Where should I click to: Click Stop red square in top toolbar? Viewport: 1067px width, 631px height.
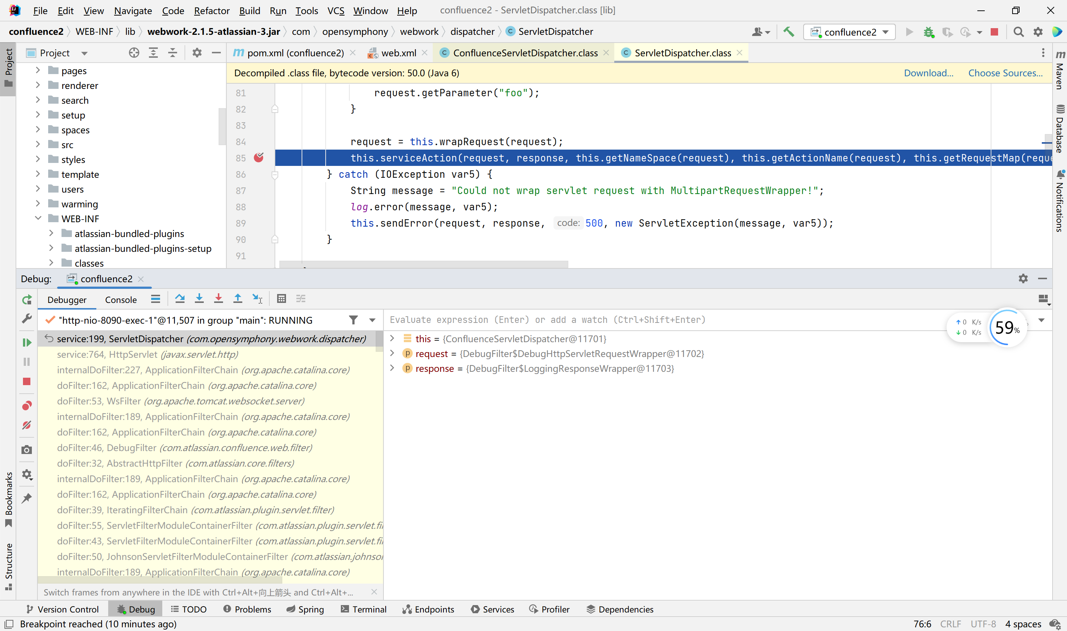(x=994, y=32)
